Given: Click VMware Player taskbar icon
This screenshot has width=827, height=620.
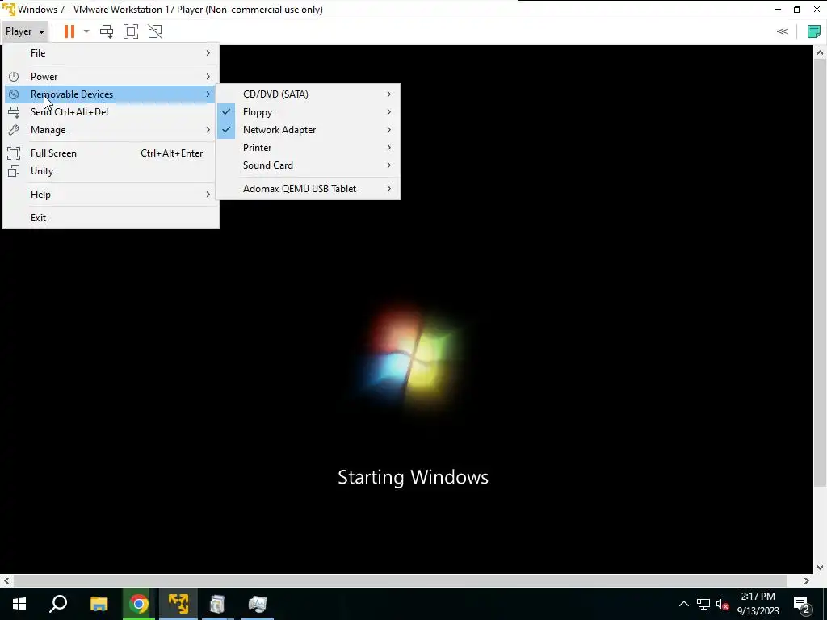Looking at the screenshot, I should [x=178, y=604].
